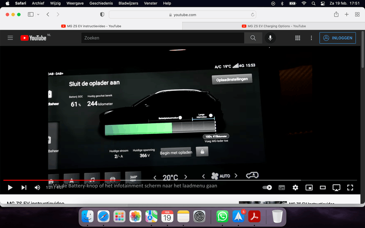The height and width of the screenshot is (228, 365).
Task: Switch to MG ZS EV Charging Options tab
Action: pyautogui.click(x=273, y=26)
